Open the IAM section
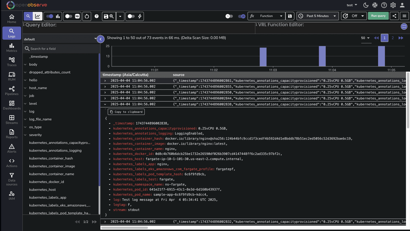 coord(11,195)
